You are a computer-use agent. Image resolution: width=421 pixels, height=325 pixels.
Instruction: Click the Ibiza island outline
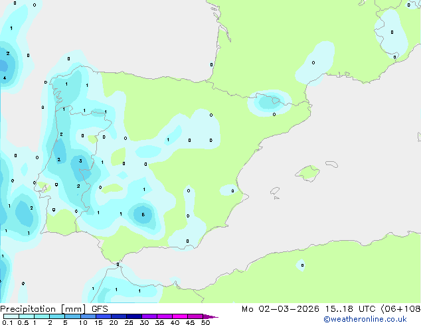coord(275,191)
